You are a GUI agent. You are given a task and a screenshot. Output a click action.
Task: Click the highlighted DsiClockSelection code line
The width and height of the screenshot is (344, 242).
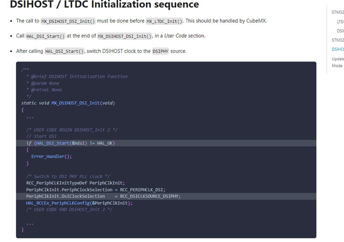point(103,196)
